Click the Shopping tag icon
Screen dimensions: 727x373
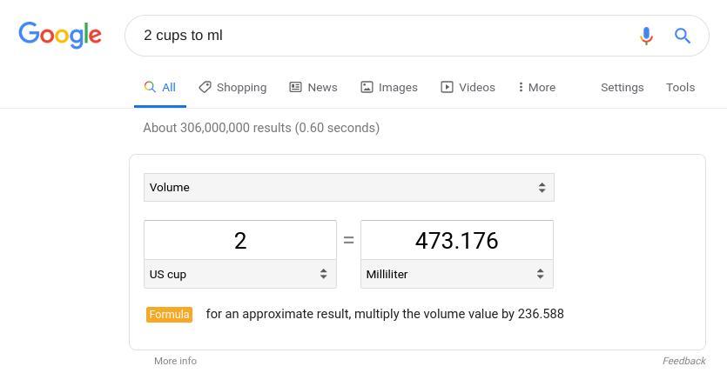pos(205,87)
